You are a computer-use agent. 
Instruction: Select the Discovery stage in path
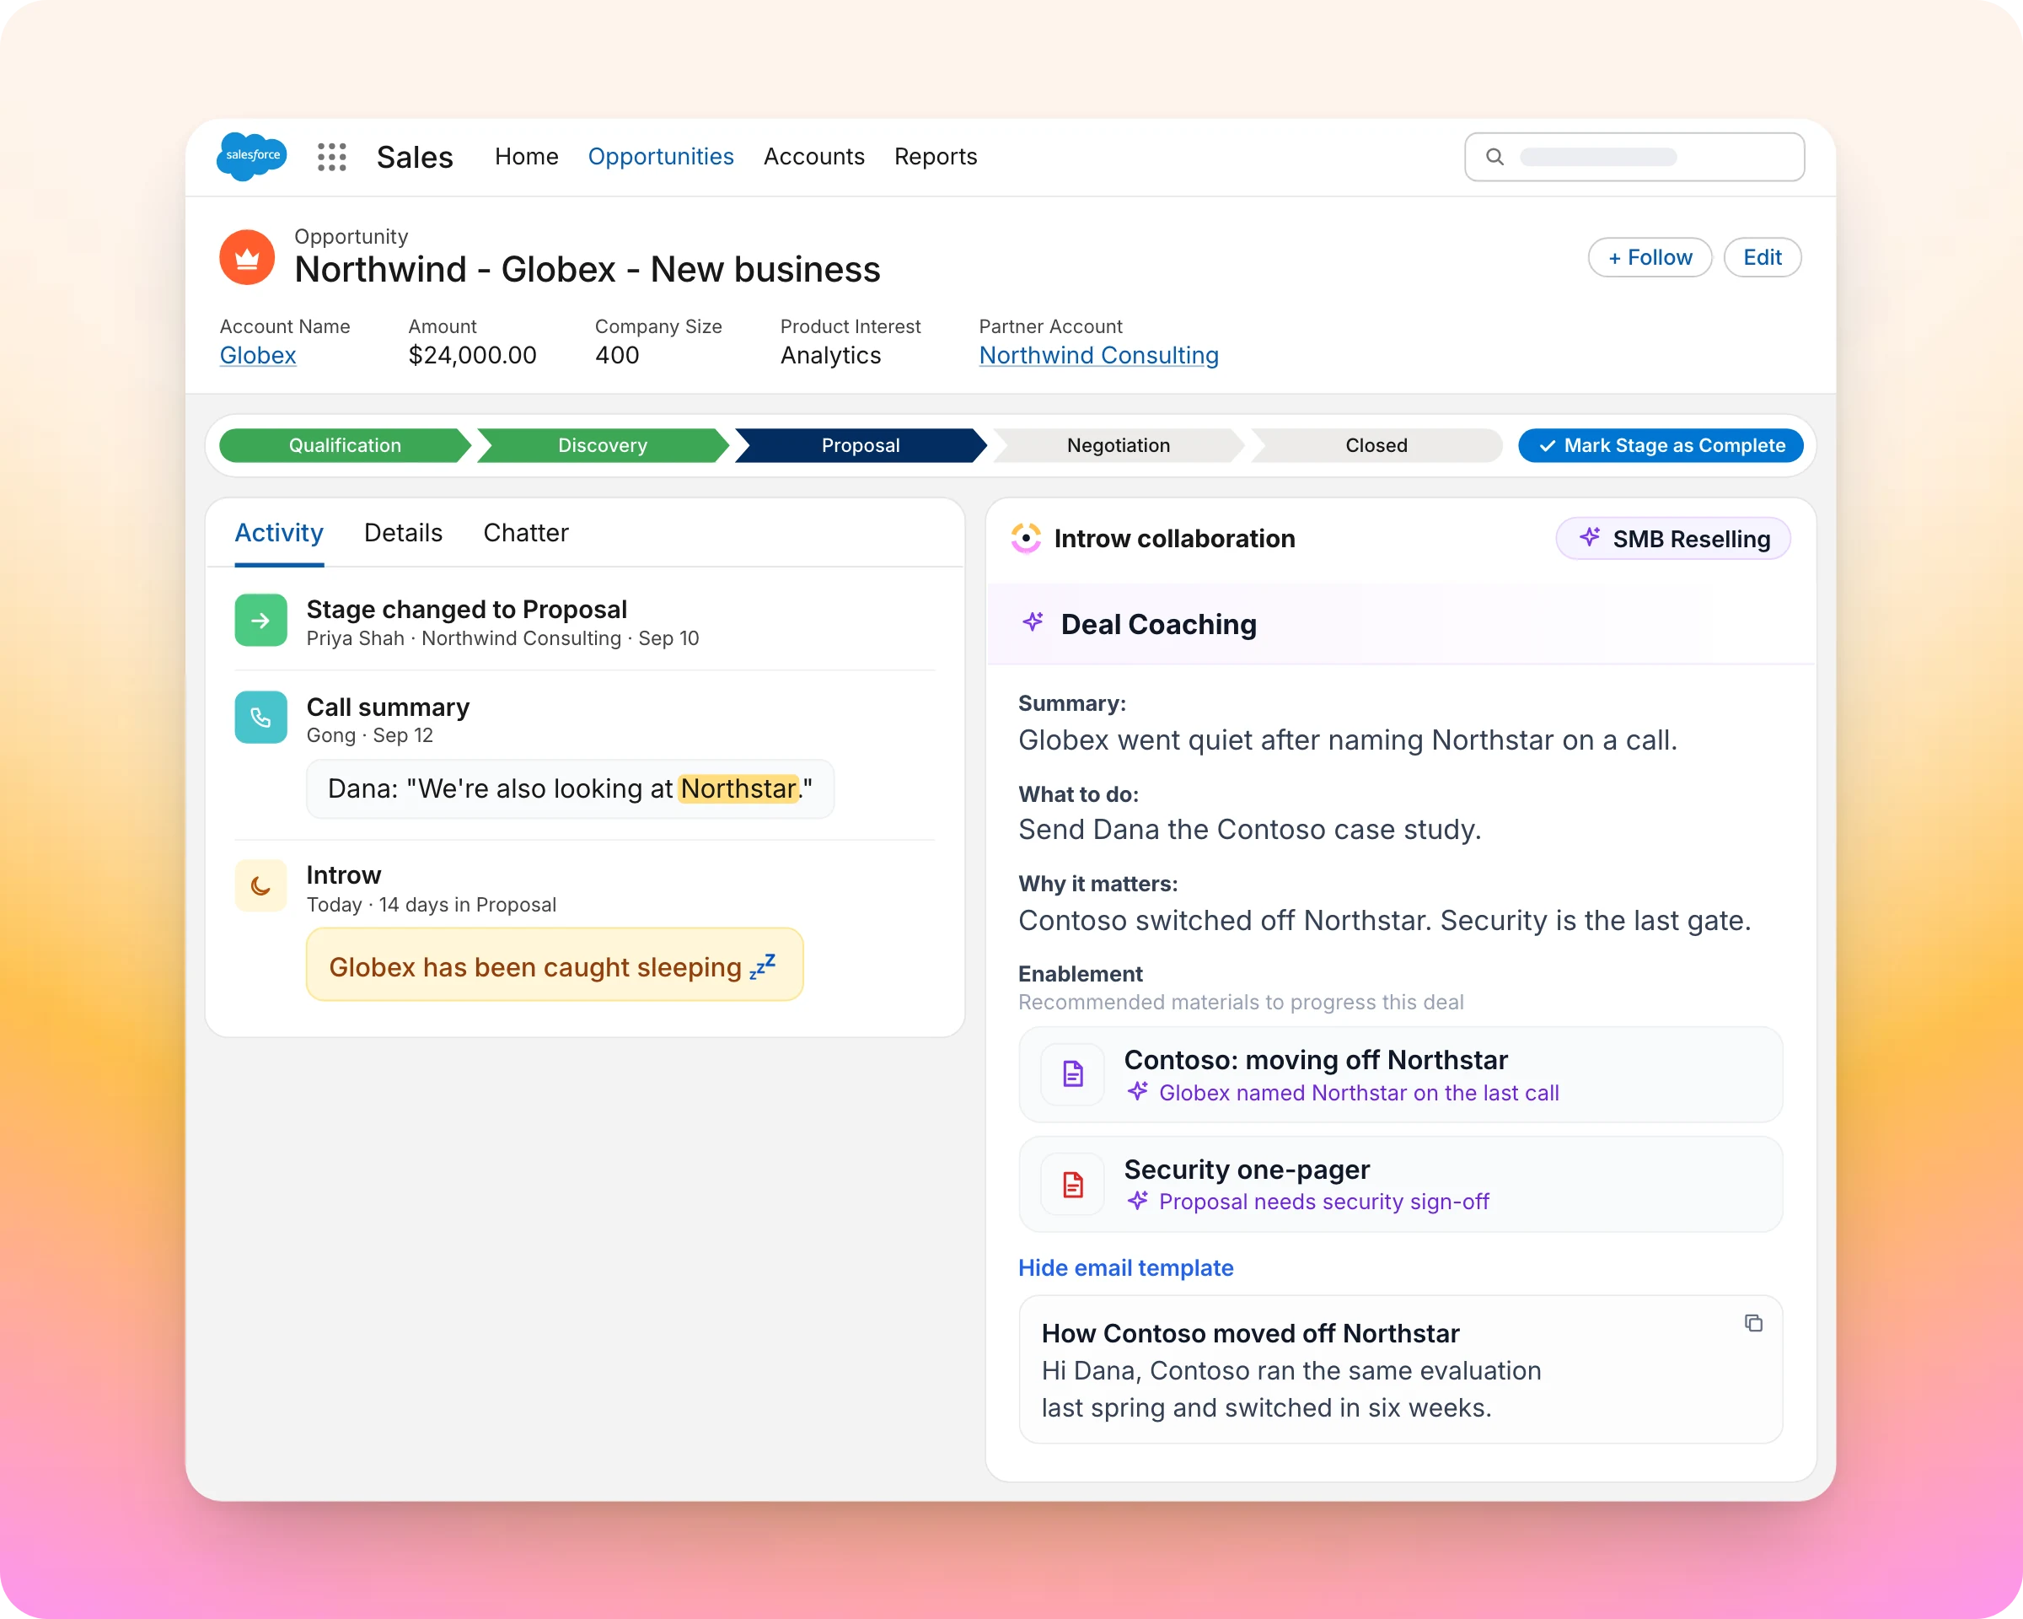point(603,446)
